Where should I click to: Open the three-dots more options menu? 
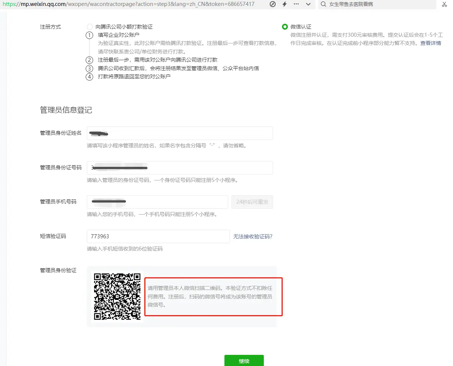tap(296, 4)
